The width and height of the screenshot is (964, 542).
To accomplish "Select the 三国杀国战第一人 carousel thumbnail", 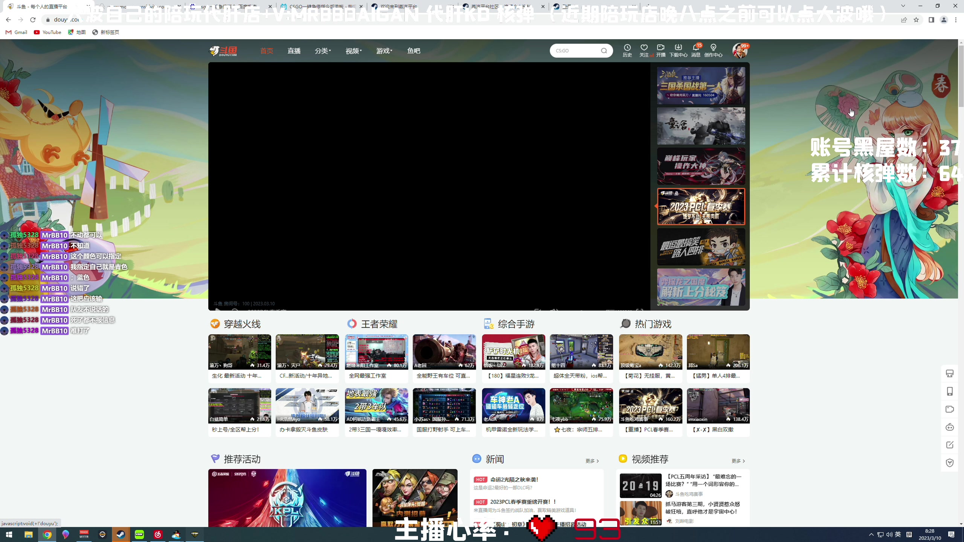I will coord(701,86).
